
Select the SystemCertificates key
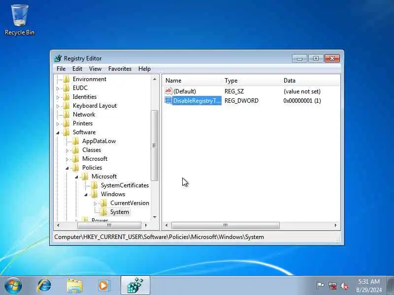click(125, 185)
